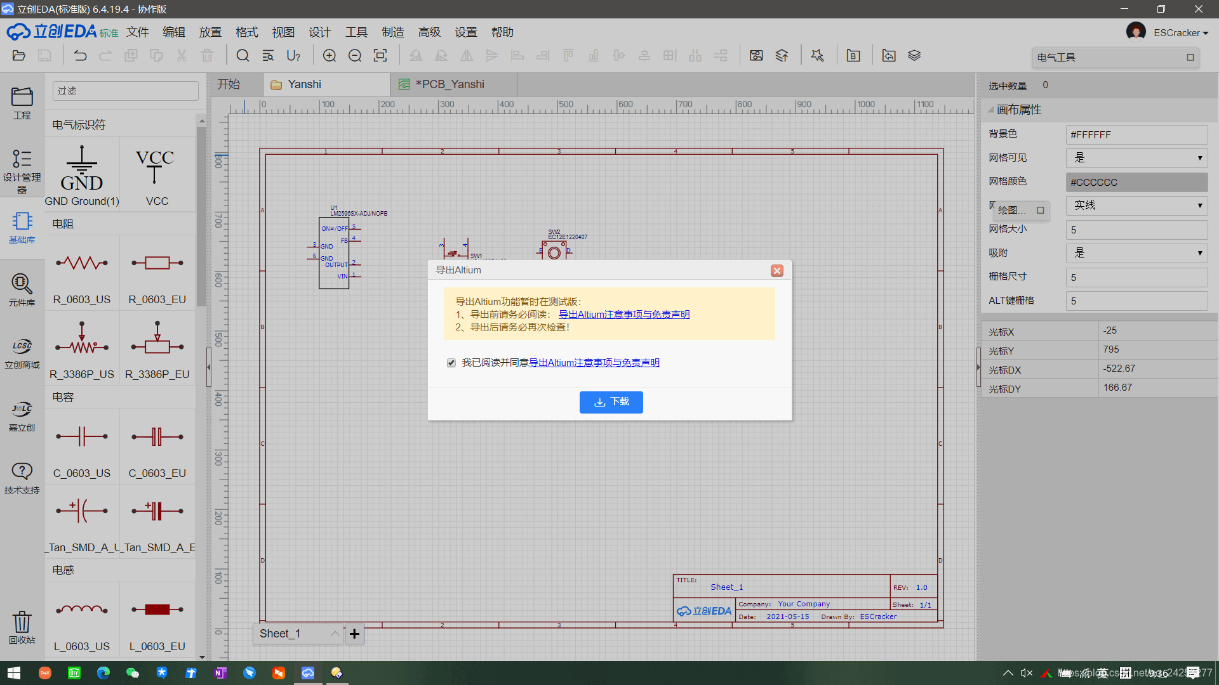The image size is (1219, 685).
Task: Open the Windows Start button
Action: (x=14, y=673)
